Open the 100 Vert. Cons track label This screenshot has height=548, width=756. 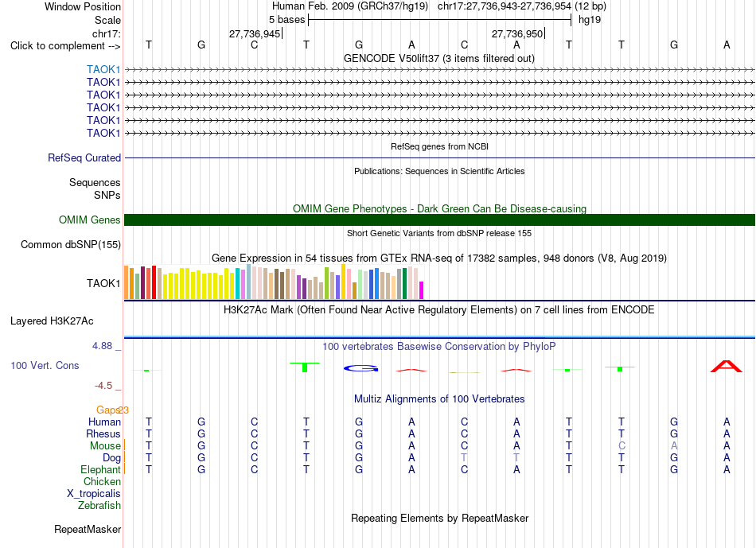45,365
